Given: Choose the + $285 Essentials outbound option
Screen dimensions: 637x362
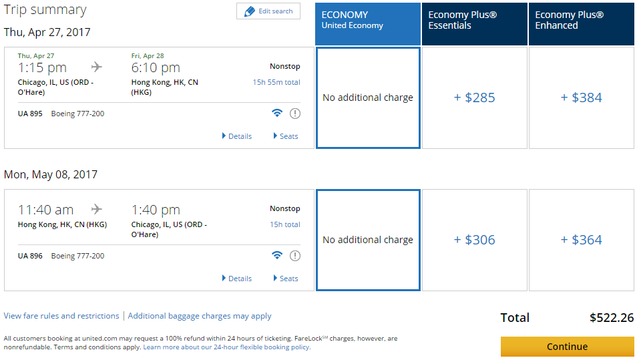Looking at the screenshot, I should [x=475, y=98].
